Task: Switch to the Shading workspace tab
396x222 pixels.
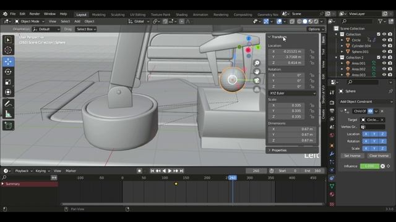Action: point(181,15)
